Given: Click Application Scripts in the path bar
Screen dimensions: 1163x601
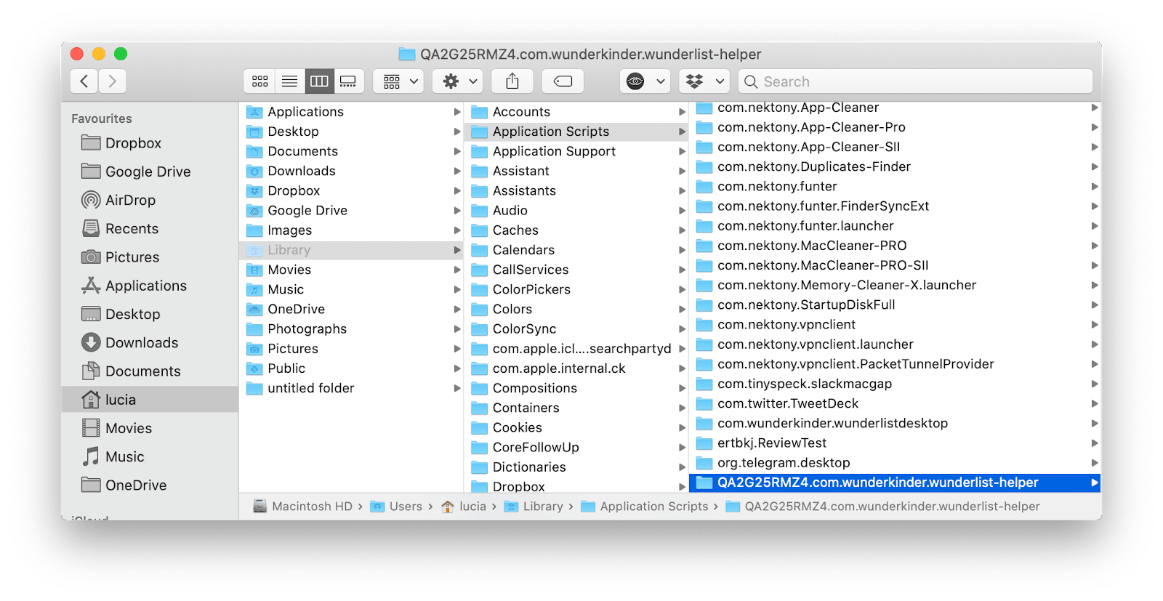Looking at the screenshot, I should coord(645,507).
